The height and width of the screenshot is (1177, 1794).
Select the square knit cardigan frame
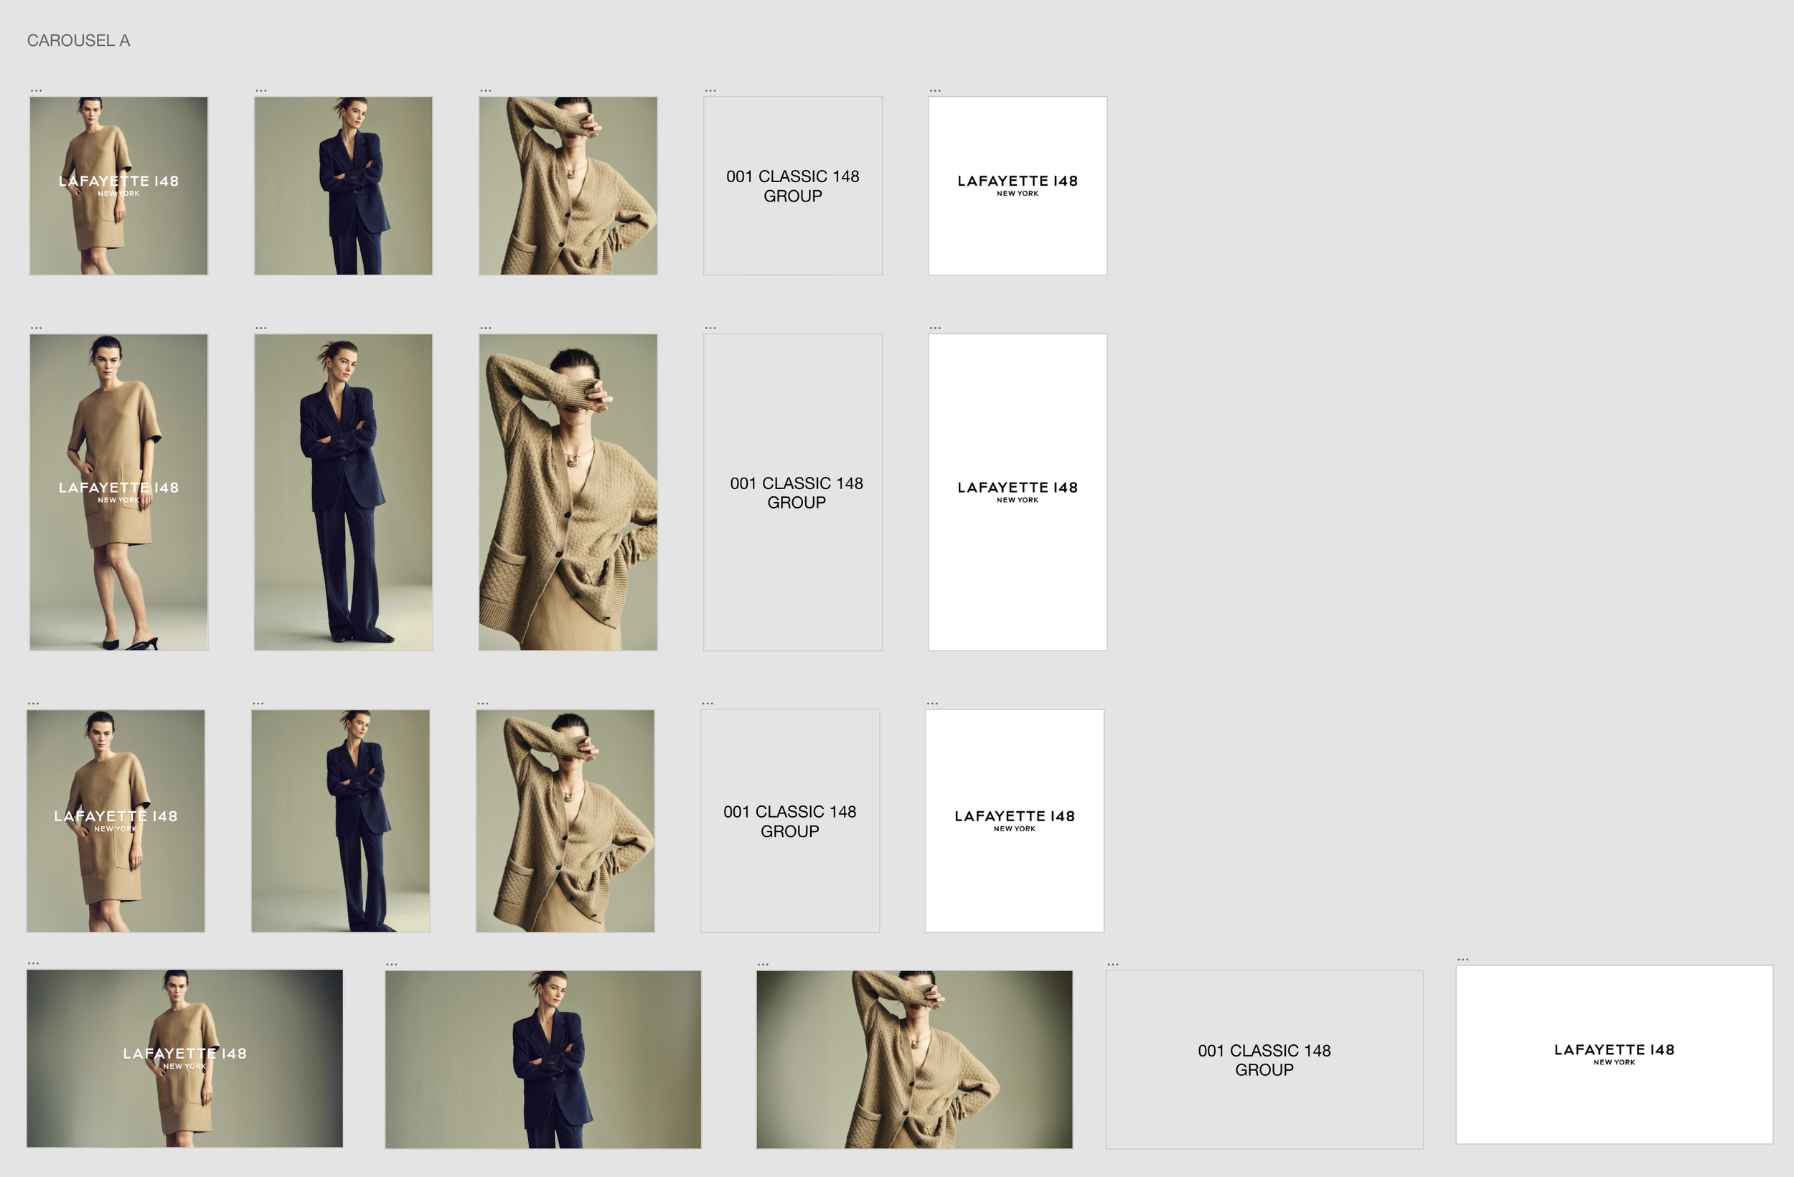tap(568, 185)
